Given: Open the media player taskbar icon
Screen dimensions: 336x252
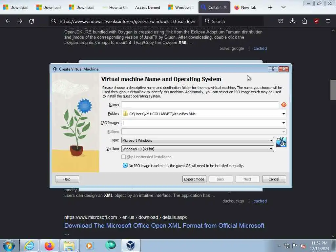Looking at the screenshot, I should (89, 245).
